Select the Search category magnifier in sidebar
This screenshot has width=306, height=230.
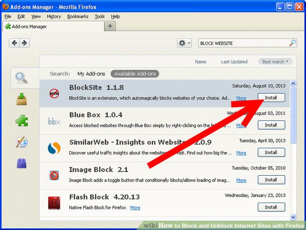tap(21, 78)
